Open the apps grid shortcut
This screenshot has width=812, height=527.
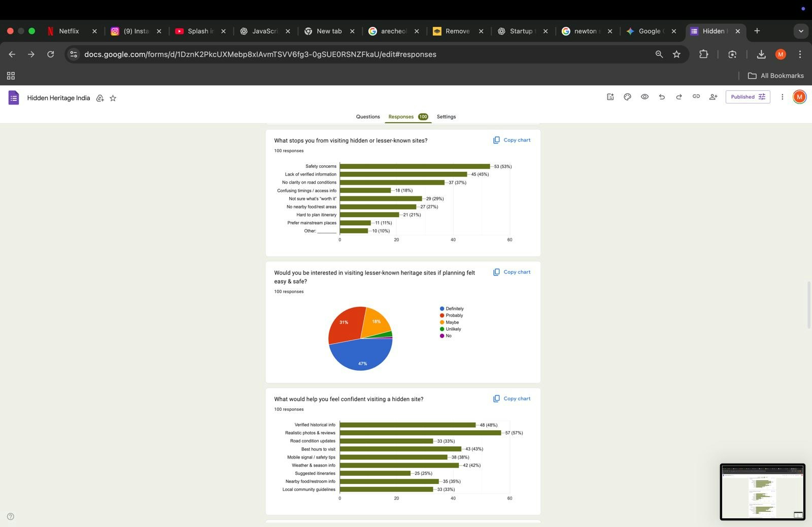point(11,76)
